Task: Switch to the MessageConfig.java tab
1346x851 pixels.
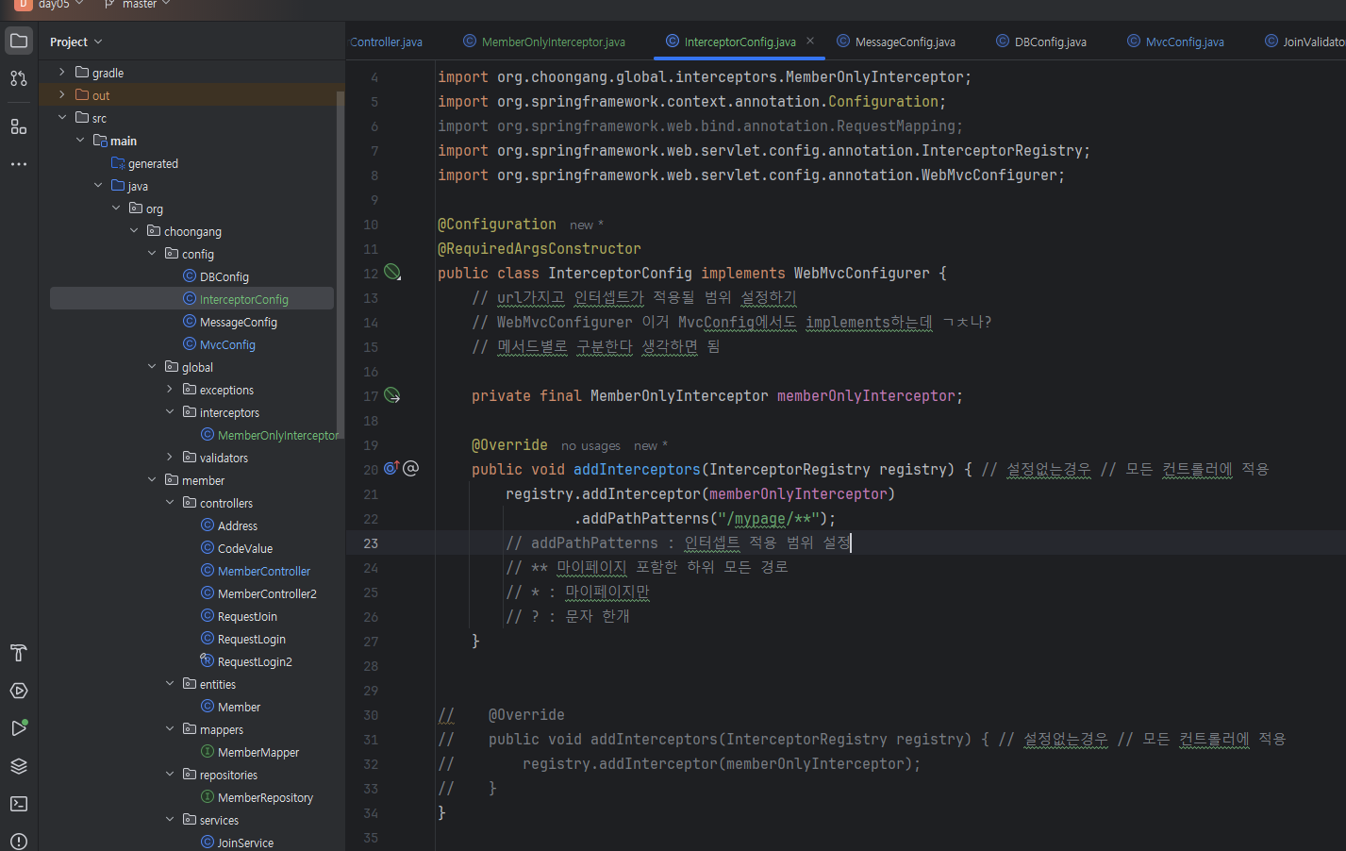Action: tap(904, 42)
